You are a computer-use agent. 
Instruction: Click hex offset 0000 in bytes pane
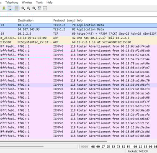pyautogui.click(x=85, y=147)
